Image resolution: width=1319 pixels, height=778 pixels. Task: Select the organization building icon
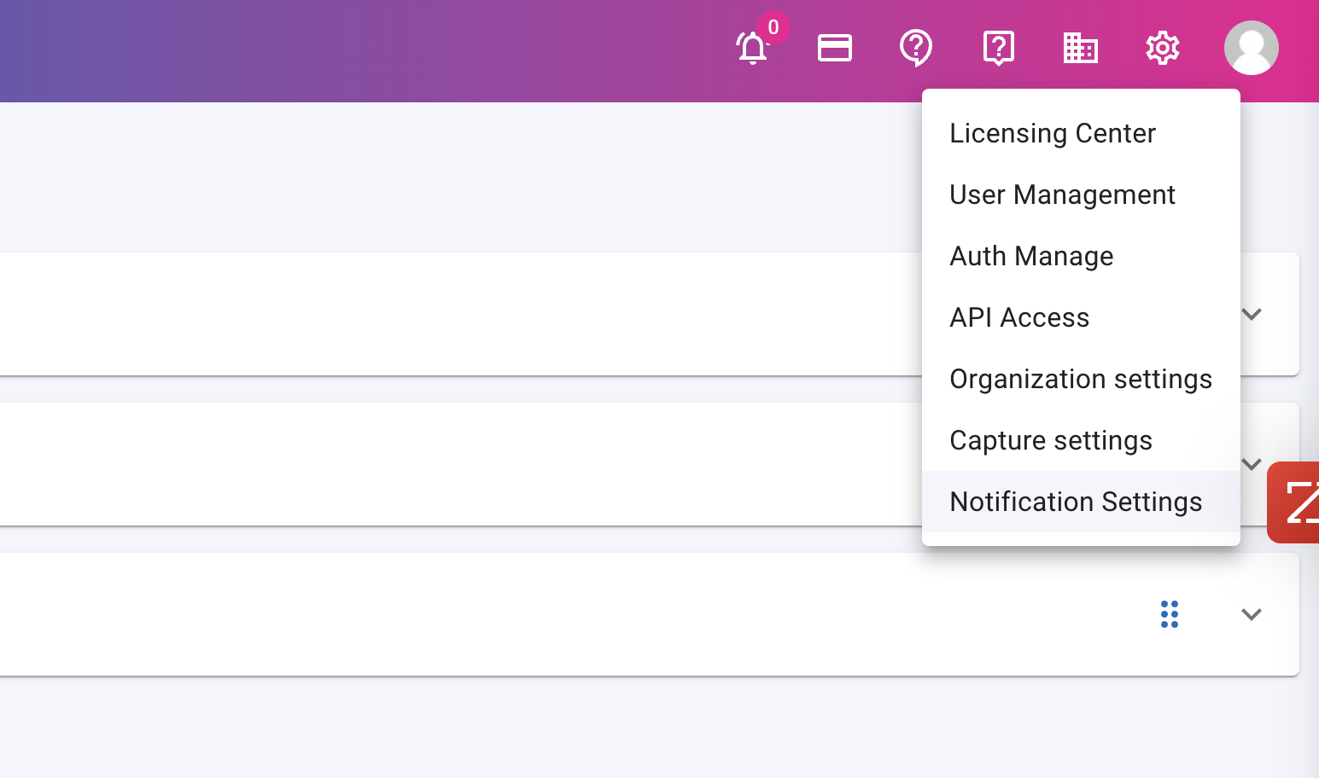tap(1080, 49)
